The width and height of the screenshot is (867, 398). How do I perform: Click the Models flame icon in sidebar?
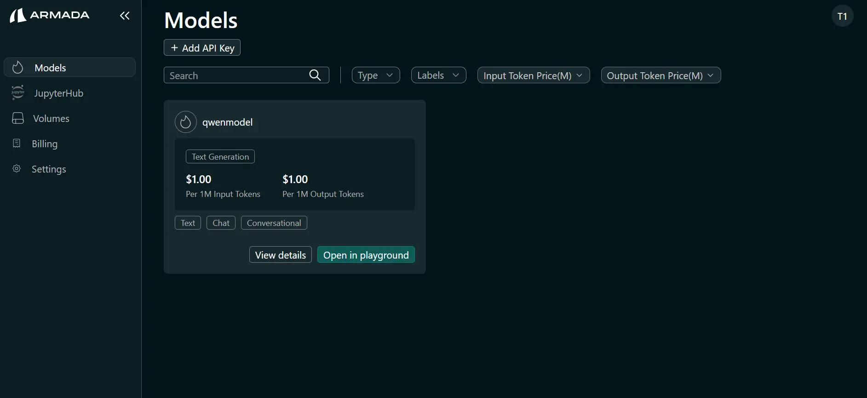click(x=18, y=68)
